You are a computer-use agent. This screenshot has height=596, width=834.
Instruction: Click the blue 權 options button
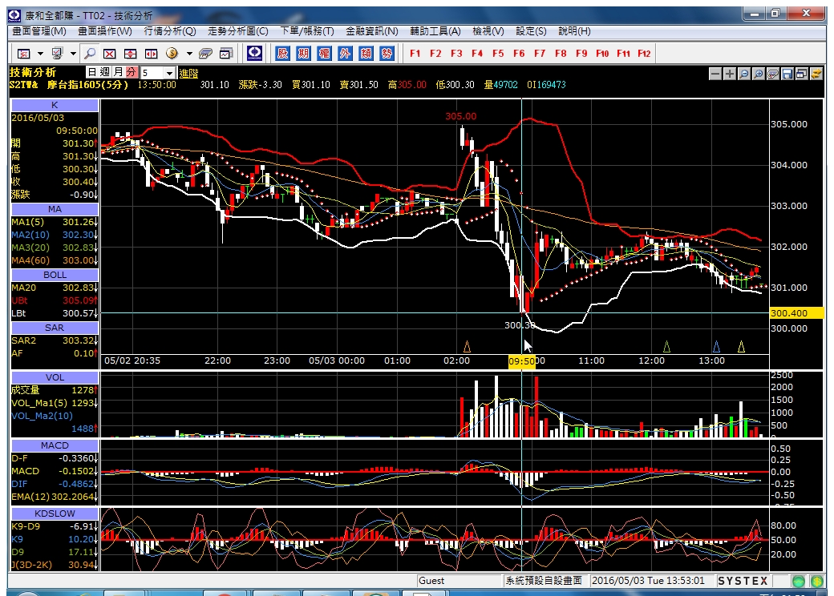325,53
